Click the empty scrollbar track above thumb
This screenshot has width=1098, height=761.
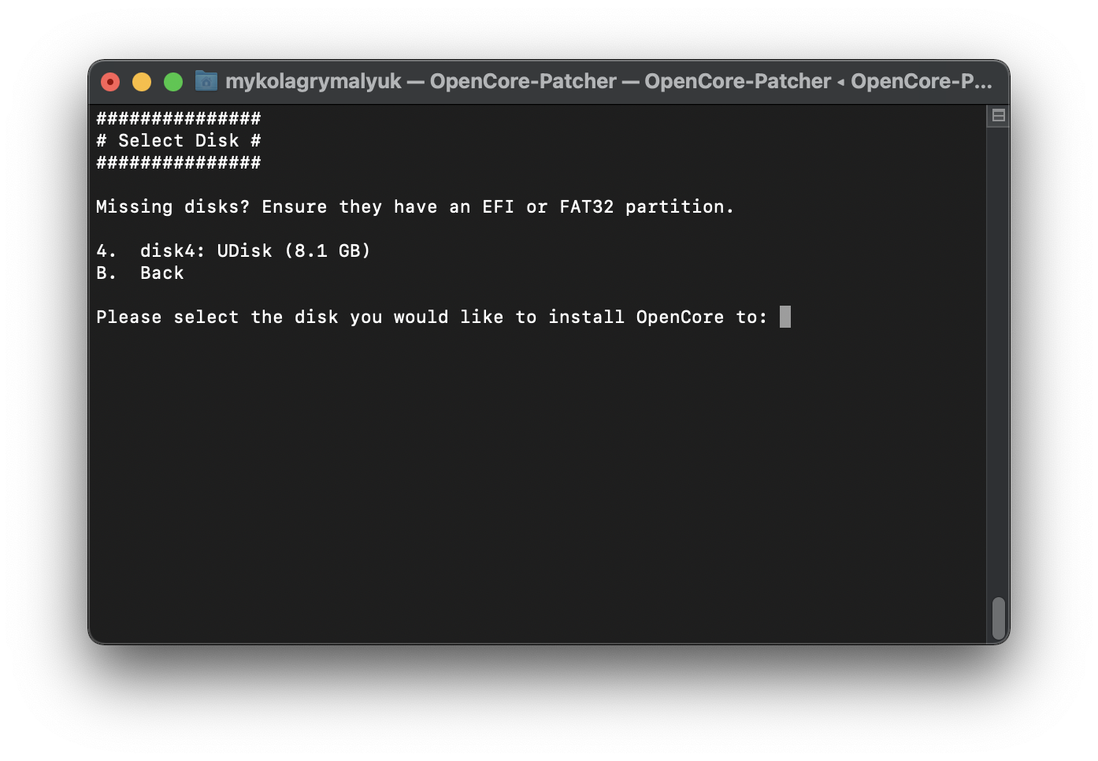point(998,355)
